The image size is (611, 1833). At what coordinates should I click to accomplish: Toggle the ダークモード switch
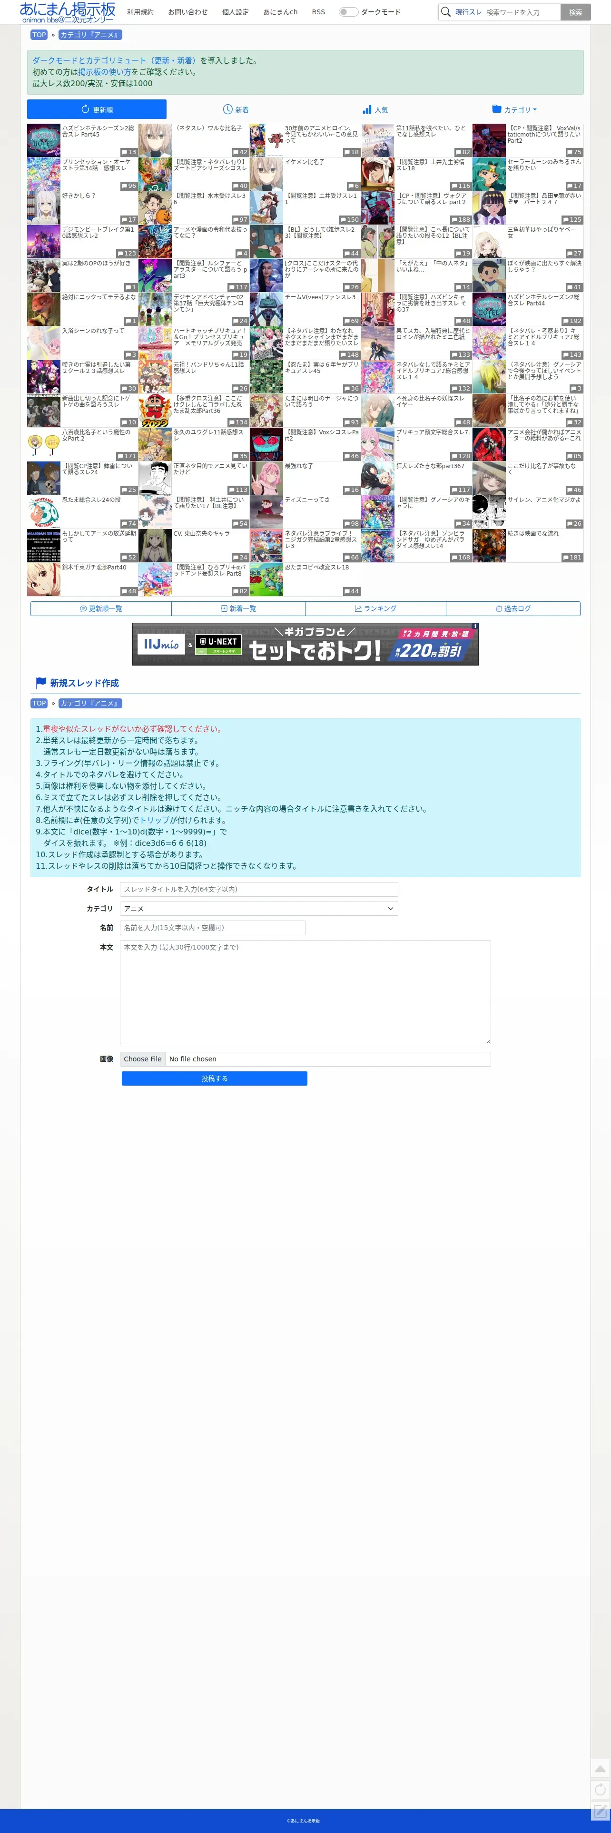[347, 11]
